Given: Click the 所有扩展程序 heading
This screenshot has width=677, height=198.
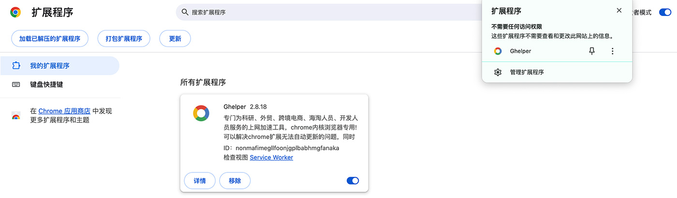Looking at the screenshot, I should coord(203,83).
